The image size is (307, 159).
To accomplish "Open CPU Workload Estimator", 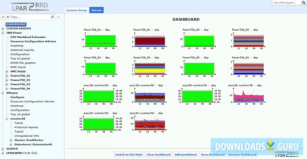I will click(x=28, y=37).
